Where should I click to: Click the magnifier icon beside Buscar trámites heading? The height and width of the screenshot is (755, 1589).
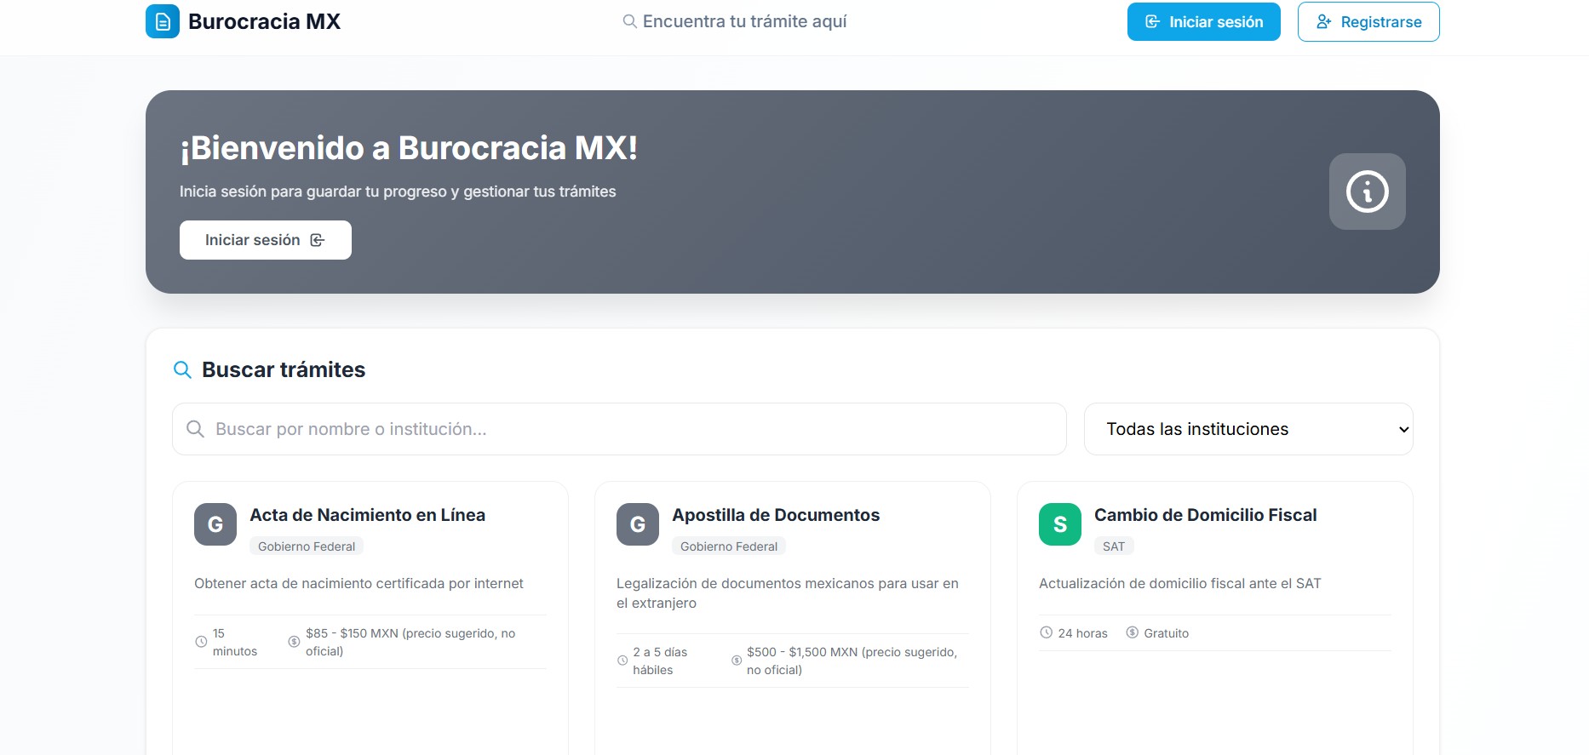pyautogui.click(x=182, y=369)
